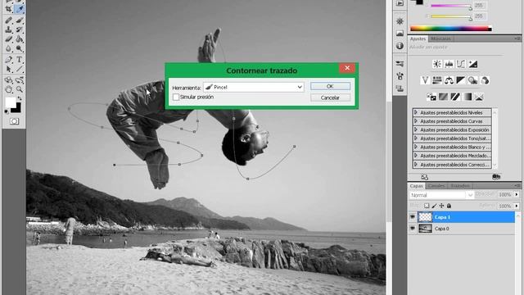The height and width of the screenshot is (295, 524).
Task: Select the Brush tool in toolbox
Action: (x=20, y=20)
